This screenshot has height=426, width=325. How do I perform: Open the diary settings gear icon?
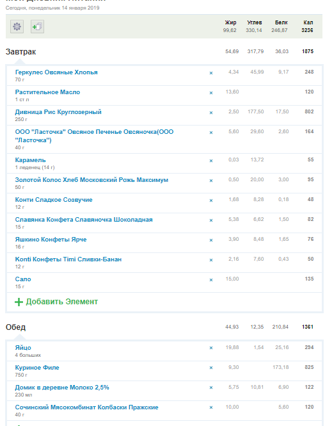(x=17, y=27)
